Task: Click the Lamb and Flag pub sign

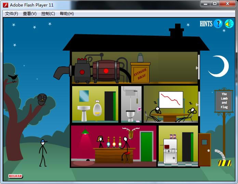Action: (224, 101)
